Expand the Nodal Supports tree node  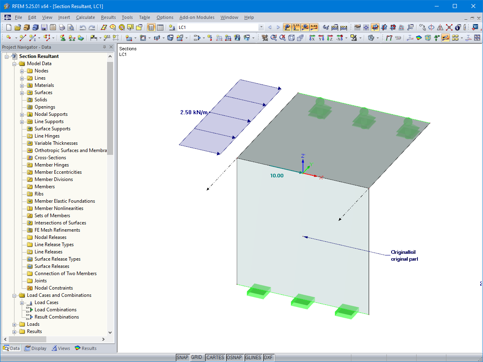click(22, 114)
